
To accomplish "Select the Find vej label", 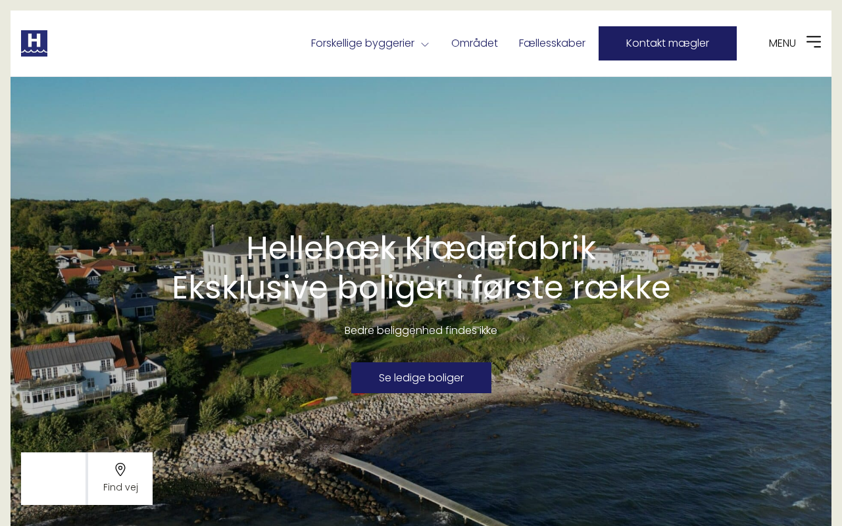I will [x=120, y=488].
